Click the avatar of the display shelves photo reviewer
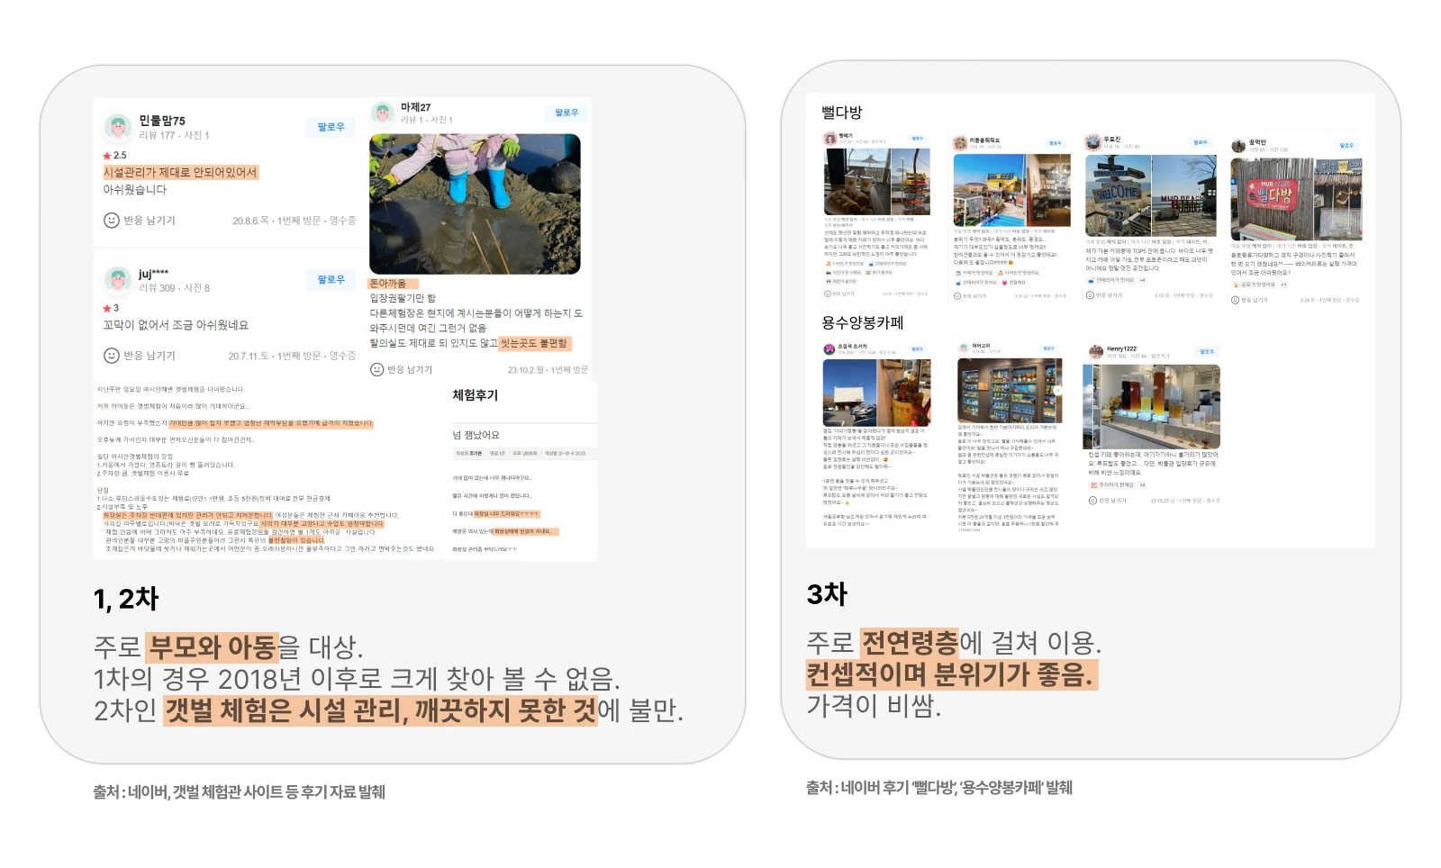 964,348
